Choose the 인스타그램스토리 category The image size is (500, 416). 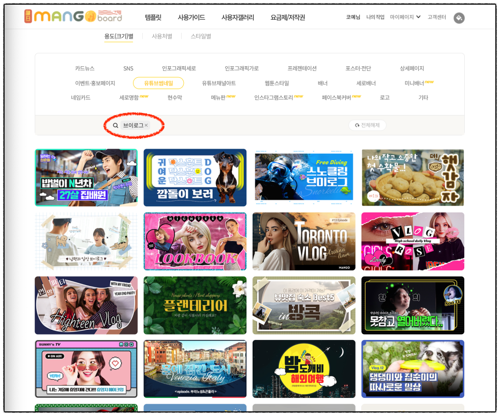click(274, 98)
